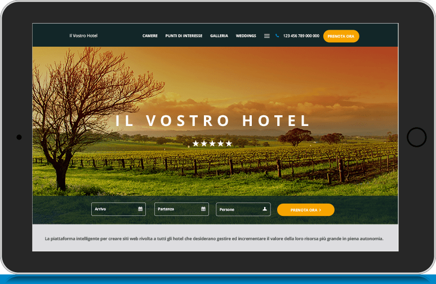Call the number 123 456 789 000 000
Viewport: 436px width, 284px height.
(301, 36)
